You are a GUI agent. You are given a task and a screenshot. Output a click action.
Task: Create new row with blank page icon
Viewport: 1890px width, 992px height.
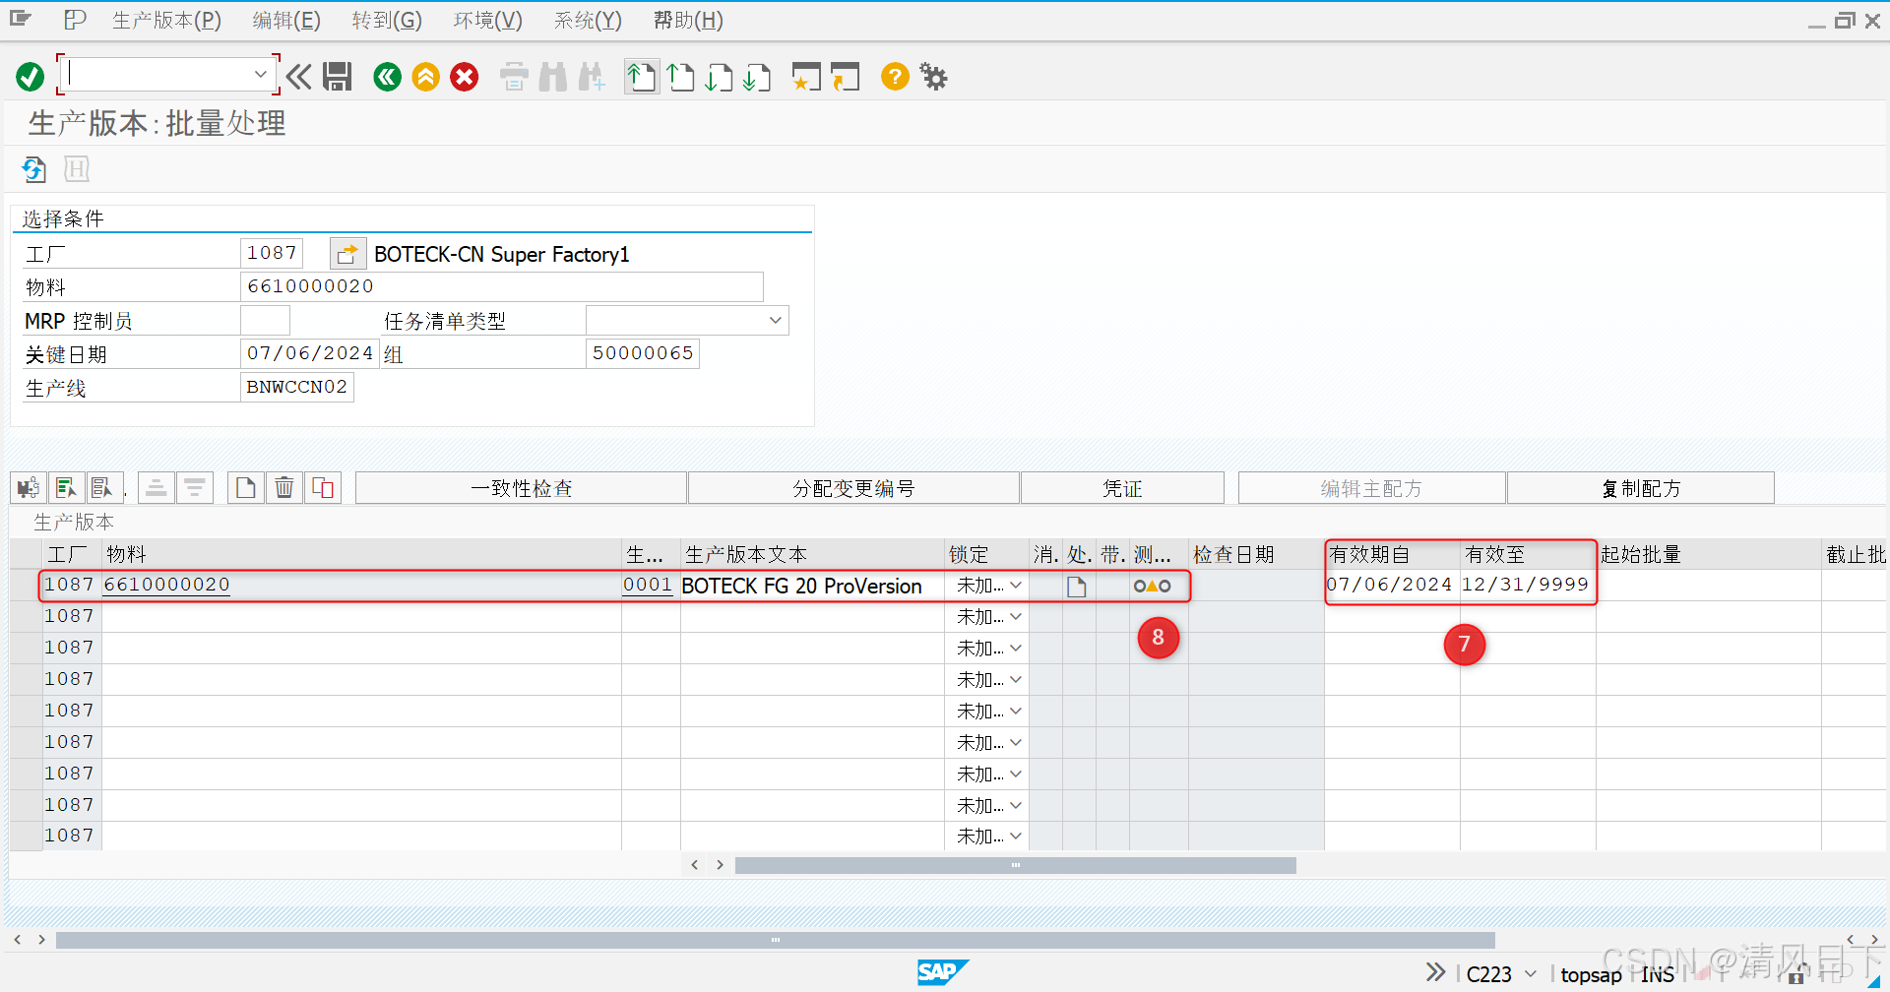(246, 487)
